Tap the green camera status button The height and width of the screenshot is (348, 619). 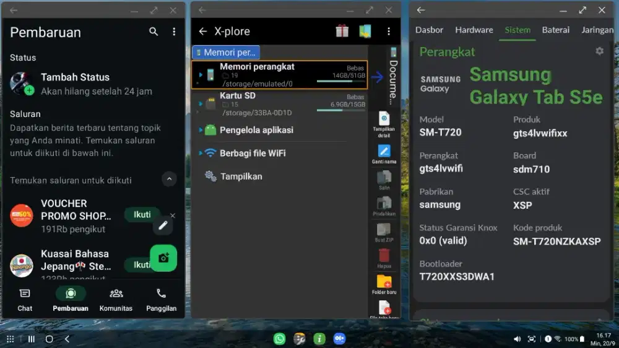(x=163, y=258)
